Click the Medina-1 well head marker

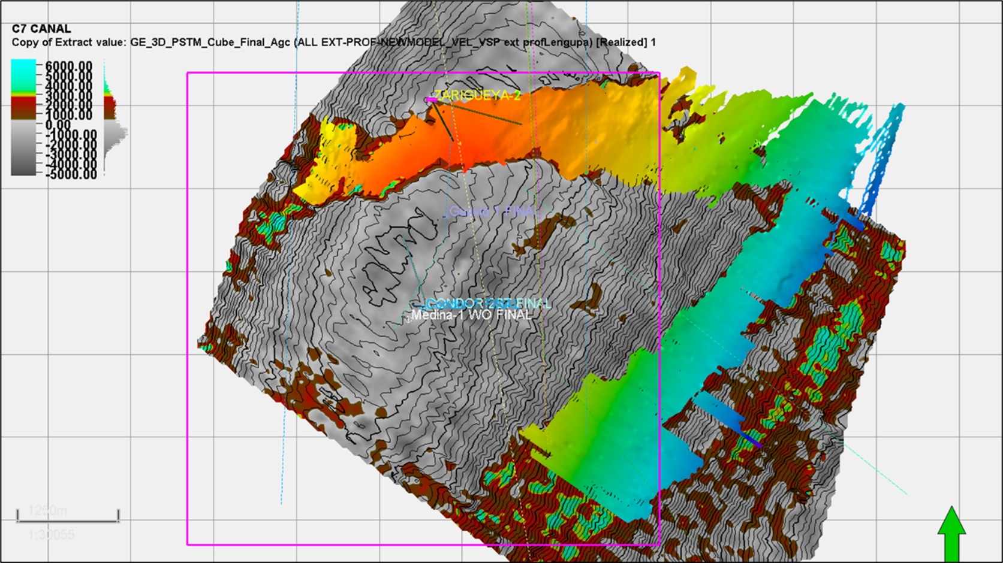(x=408, y=320)
